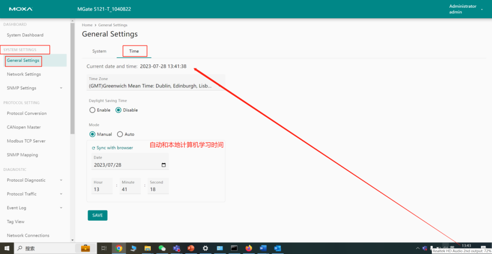The height and width of the screenshot is (254, 492).
Task: Click the MOXA logo in header
Action: click(x=20, y=9)
